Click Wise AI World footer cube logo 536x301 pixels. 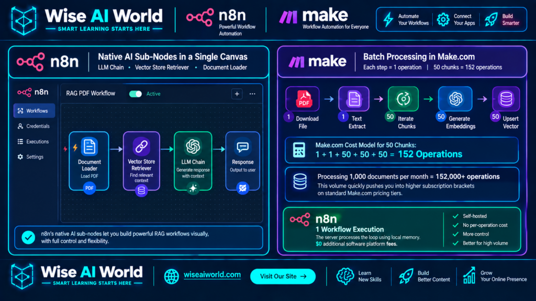22,276
